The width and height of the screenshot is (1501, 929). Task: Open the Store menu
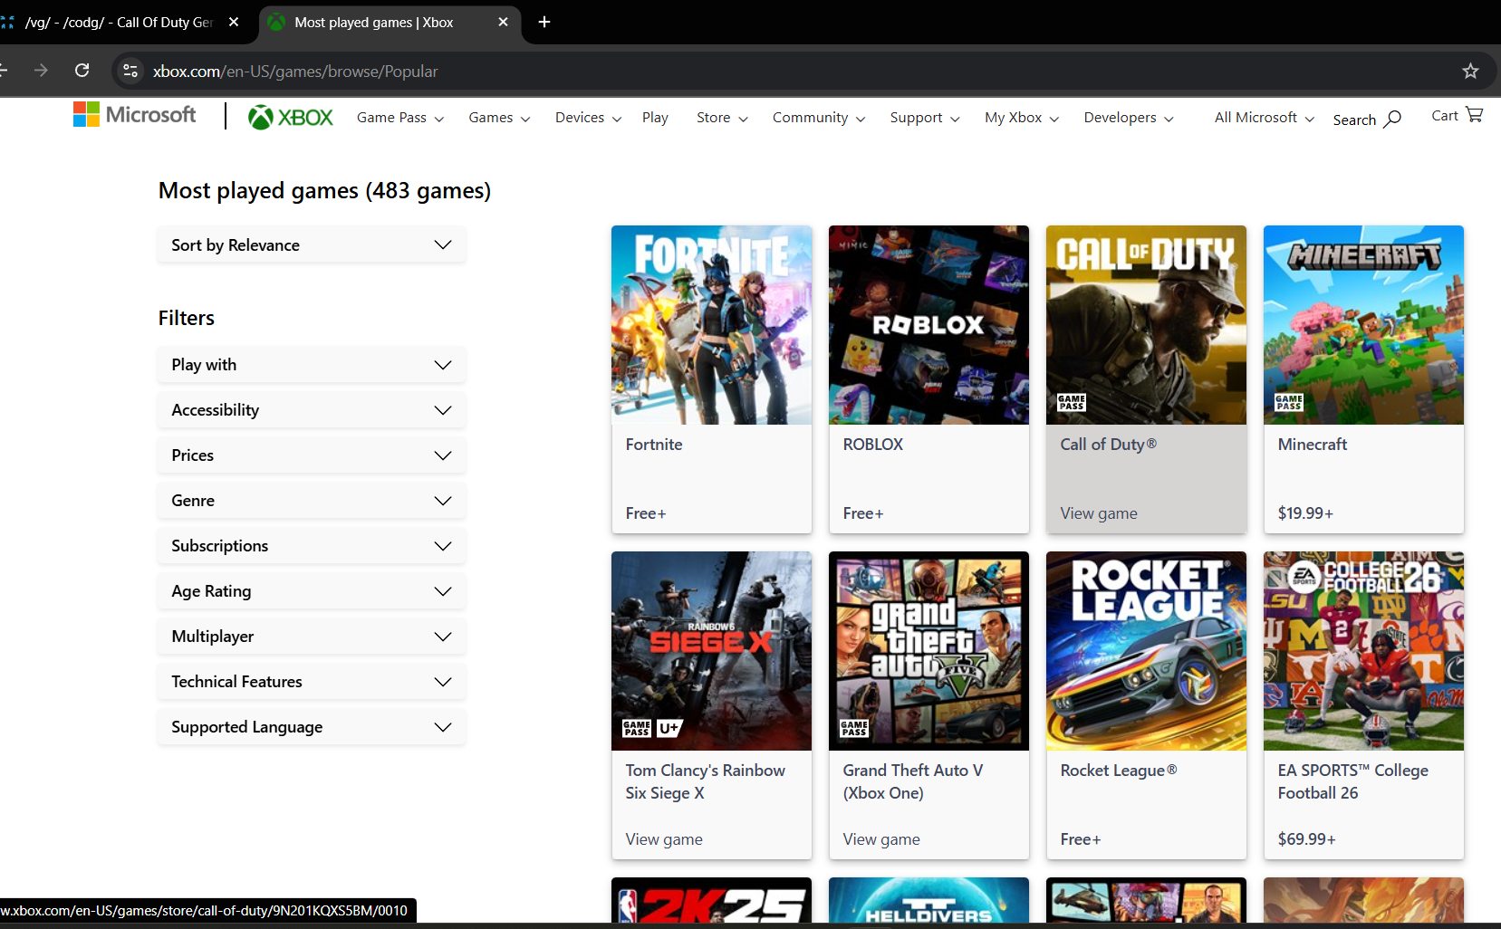(x=722, y=118)
